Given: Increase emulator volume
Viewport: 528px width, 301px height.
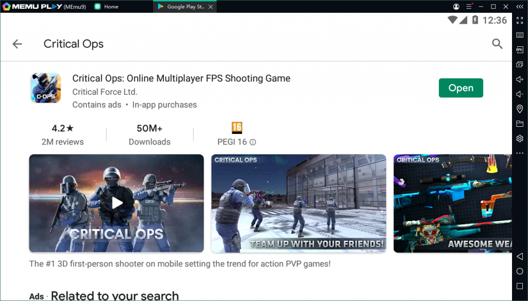Looking at the screenshot, I should coord(520,79).
